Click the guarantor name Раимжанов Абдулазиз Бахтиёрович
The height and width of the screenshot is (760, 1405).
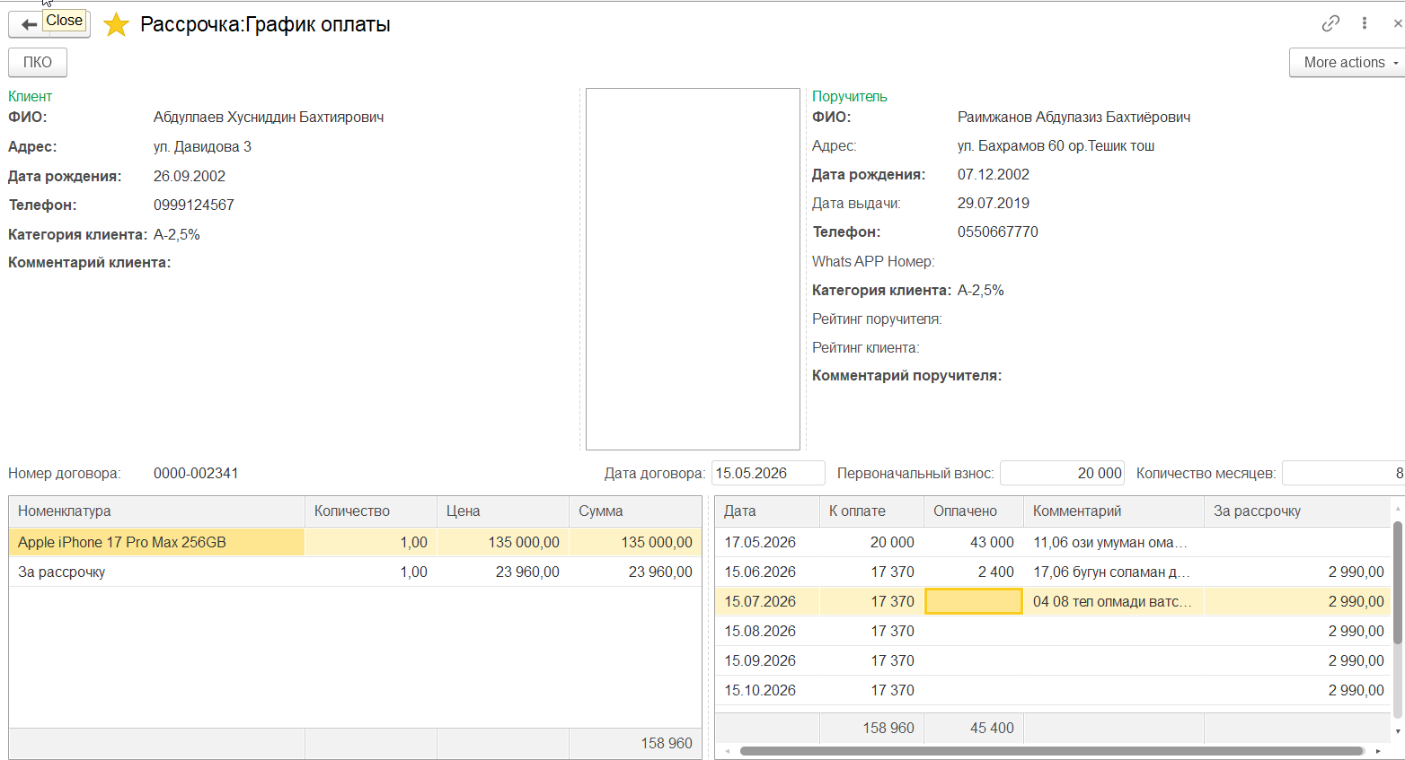coord(1074,117)
